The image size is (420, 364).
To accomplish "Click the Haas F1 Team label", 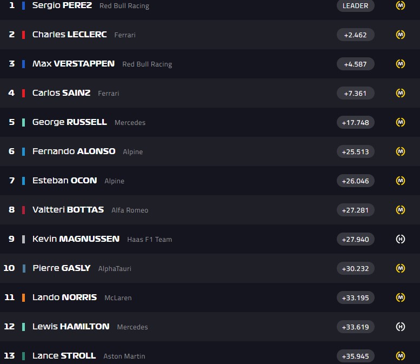I will 149,240.
